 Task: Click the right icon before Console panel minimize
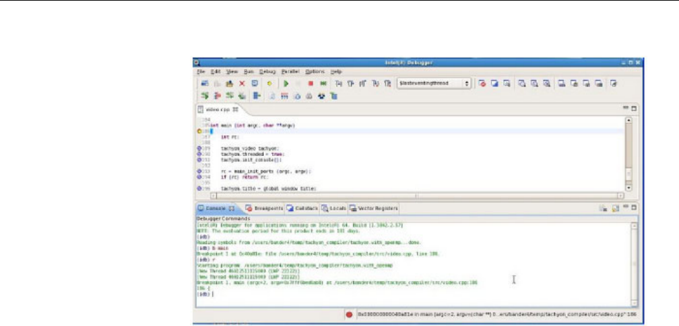pyautogui.click(x=616, y=208)
